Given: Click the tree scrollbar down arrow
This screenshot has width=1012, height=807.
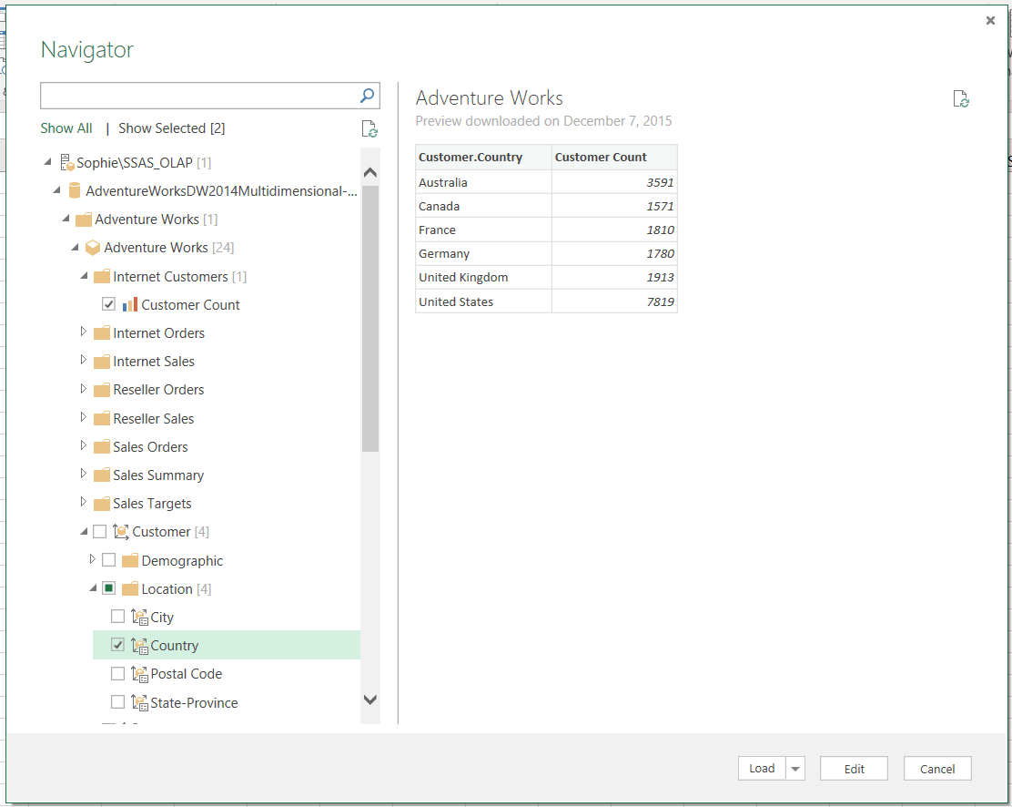Looking at the screenshot, I should [369, 700].
